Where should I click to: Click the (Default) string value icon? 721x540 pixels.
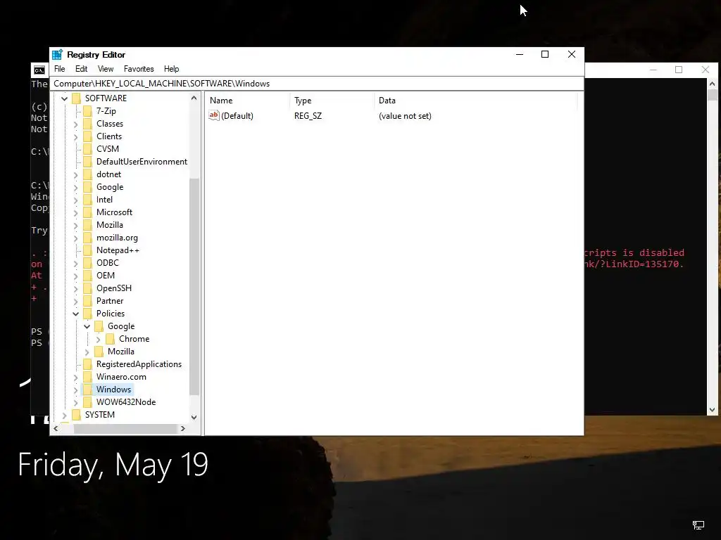(x=214, y=116)
